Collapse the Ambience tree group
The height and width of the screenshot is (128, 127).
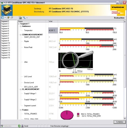tap(21, 26)
